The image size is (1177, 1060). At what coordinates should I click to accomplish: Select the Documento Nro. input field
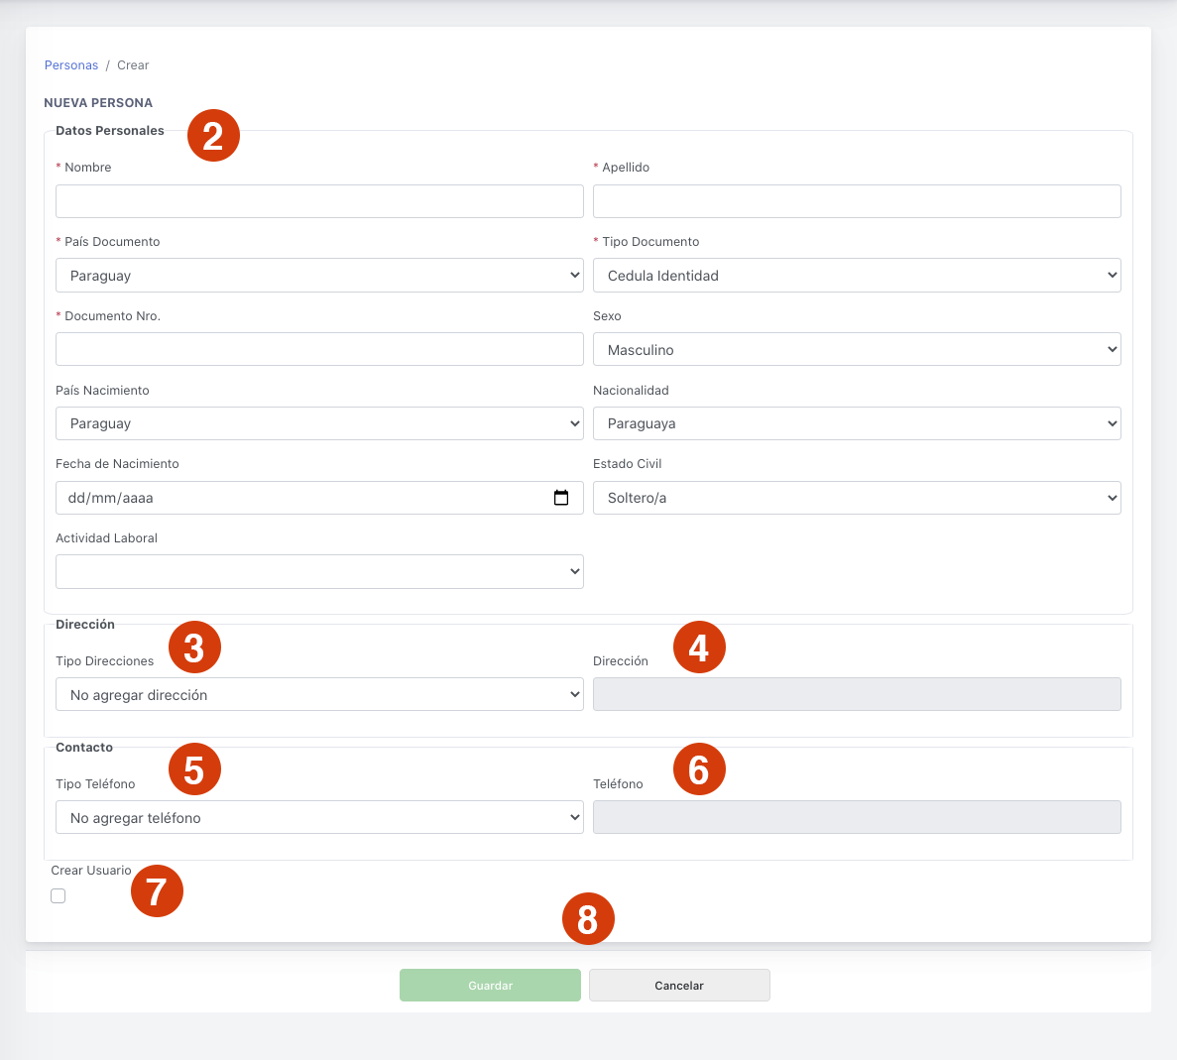(x=319, y=350)
